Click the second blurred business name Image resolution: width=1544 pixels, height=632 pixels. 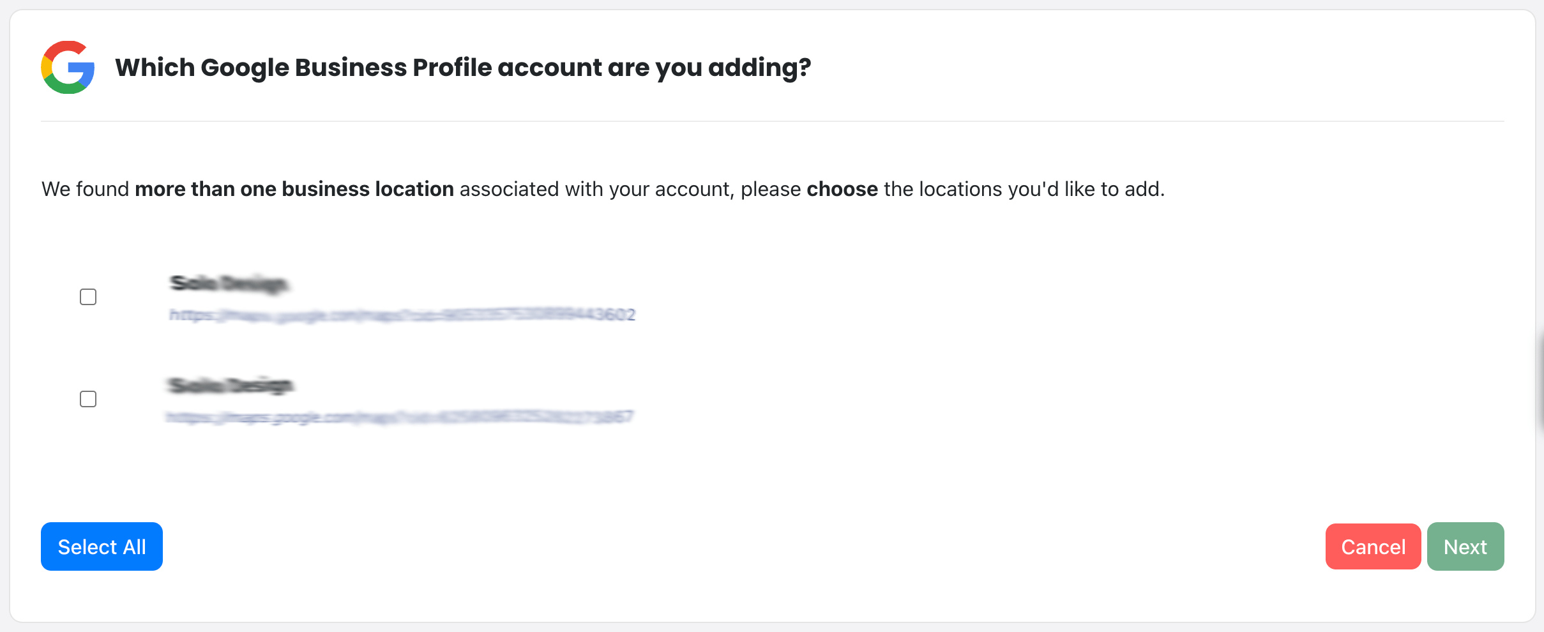[230, 386]
